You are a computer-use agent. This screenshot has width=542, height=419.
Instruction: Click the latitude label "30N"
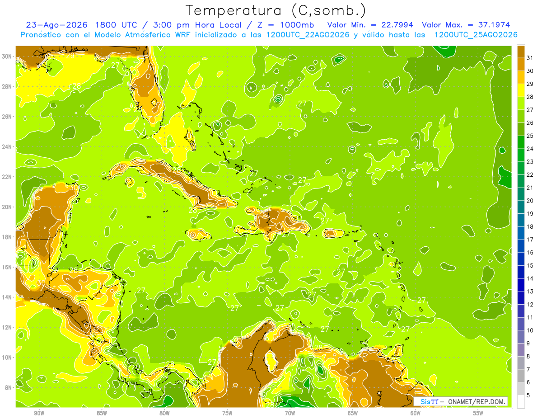7,56
